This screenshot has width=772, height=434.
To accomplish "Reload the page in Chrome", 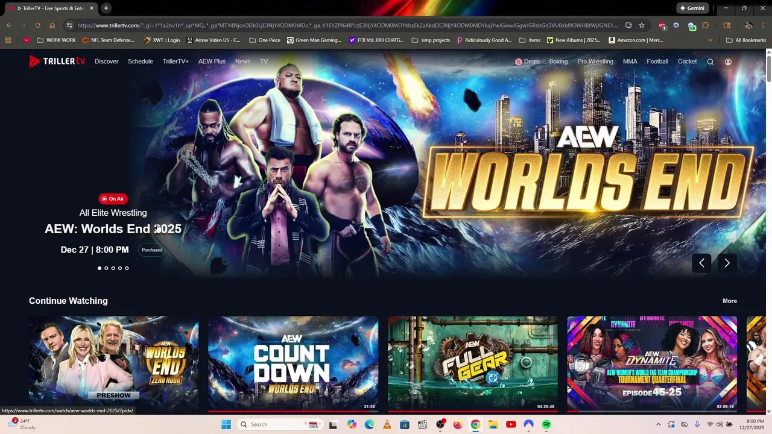I will [x=37, y=25].
